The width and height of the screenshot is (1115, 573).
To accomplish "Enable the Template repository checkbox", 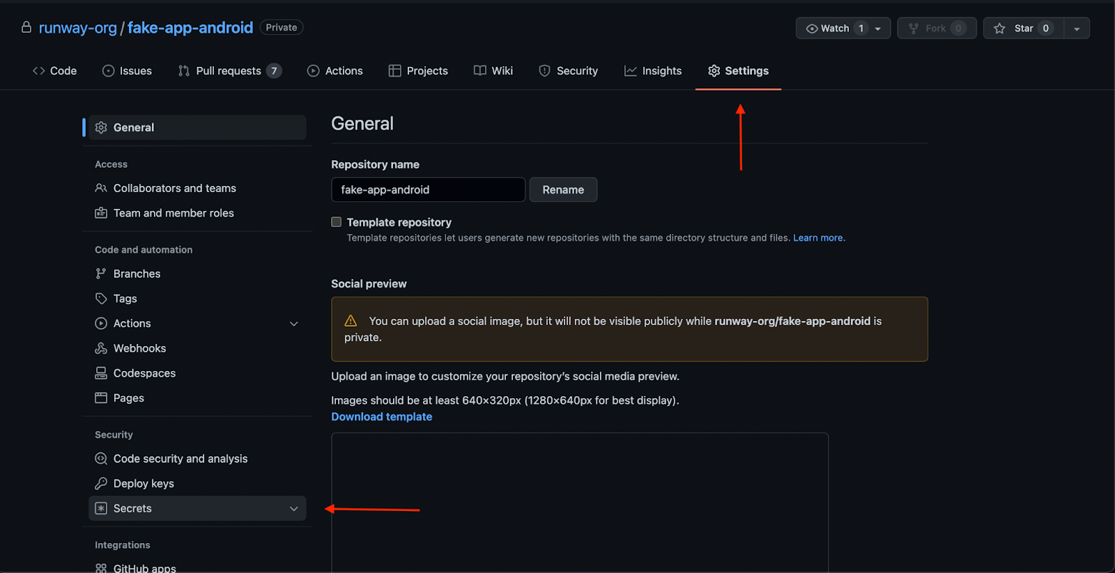I will coord(337,222).
